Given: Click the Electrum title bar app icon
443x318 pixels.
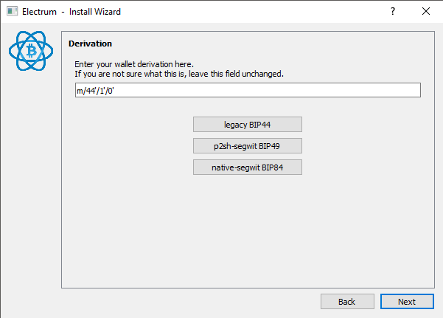Looking at the screenshot, I should pyautogui.click(x=12, y=11).
